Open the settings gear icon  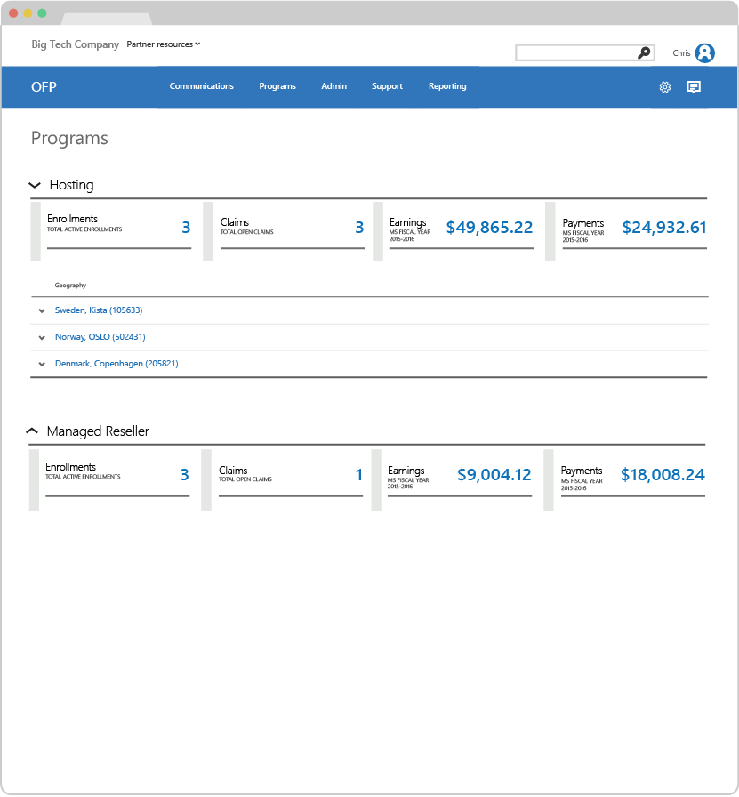click(x=664, y=87)
